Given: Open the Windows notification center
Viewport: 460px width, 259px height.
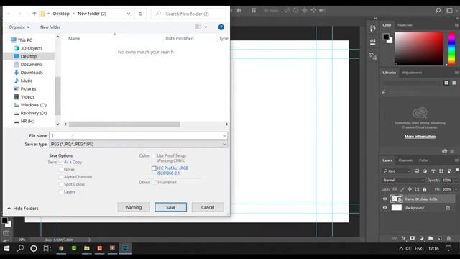Looking at the screenshot, I should [x=448, y=248].
